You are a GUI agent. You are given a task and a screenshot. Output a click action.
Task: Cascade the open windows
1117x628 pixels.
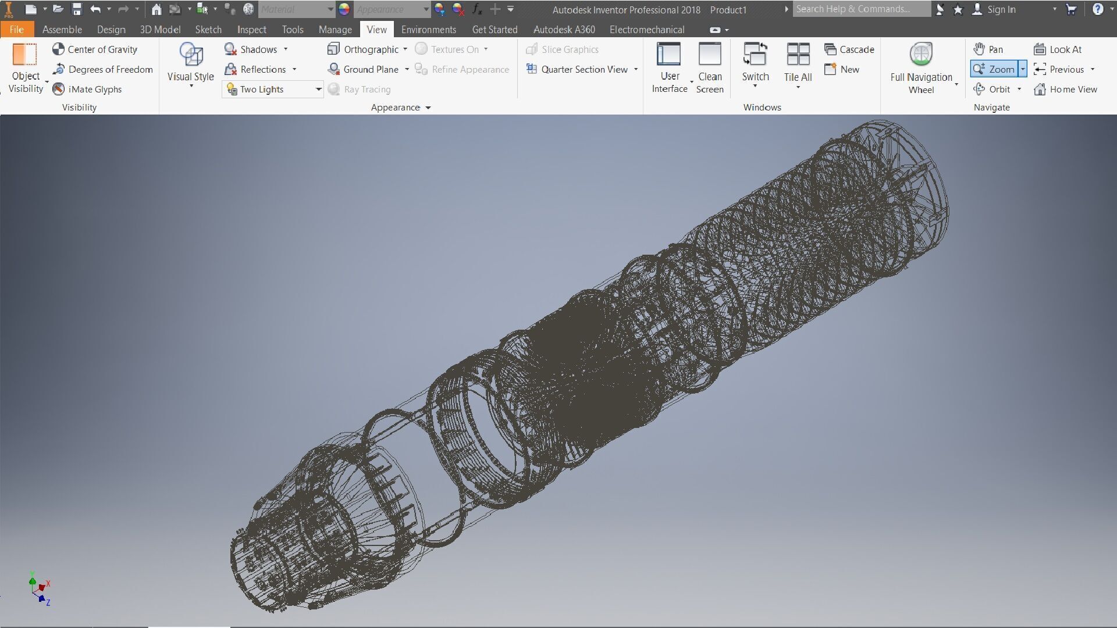pos(849,49)
